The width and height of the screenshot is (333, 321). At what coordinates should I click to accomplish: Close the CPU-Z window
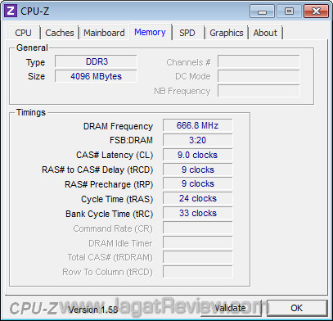pos(316,11)
